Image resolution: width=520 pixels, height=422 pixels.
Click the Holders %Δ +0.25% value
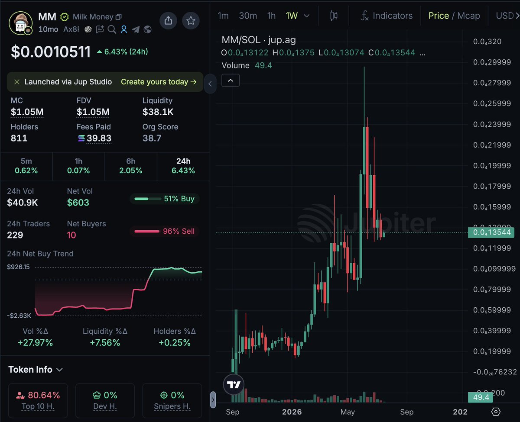coord(175,343)
